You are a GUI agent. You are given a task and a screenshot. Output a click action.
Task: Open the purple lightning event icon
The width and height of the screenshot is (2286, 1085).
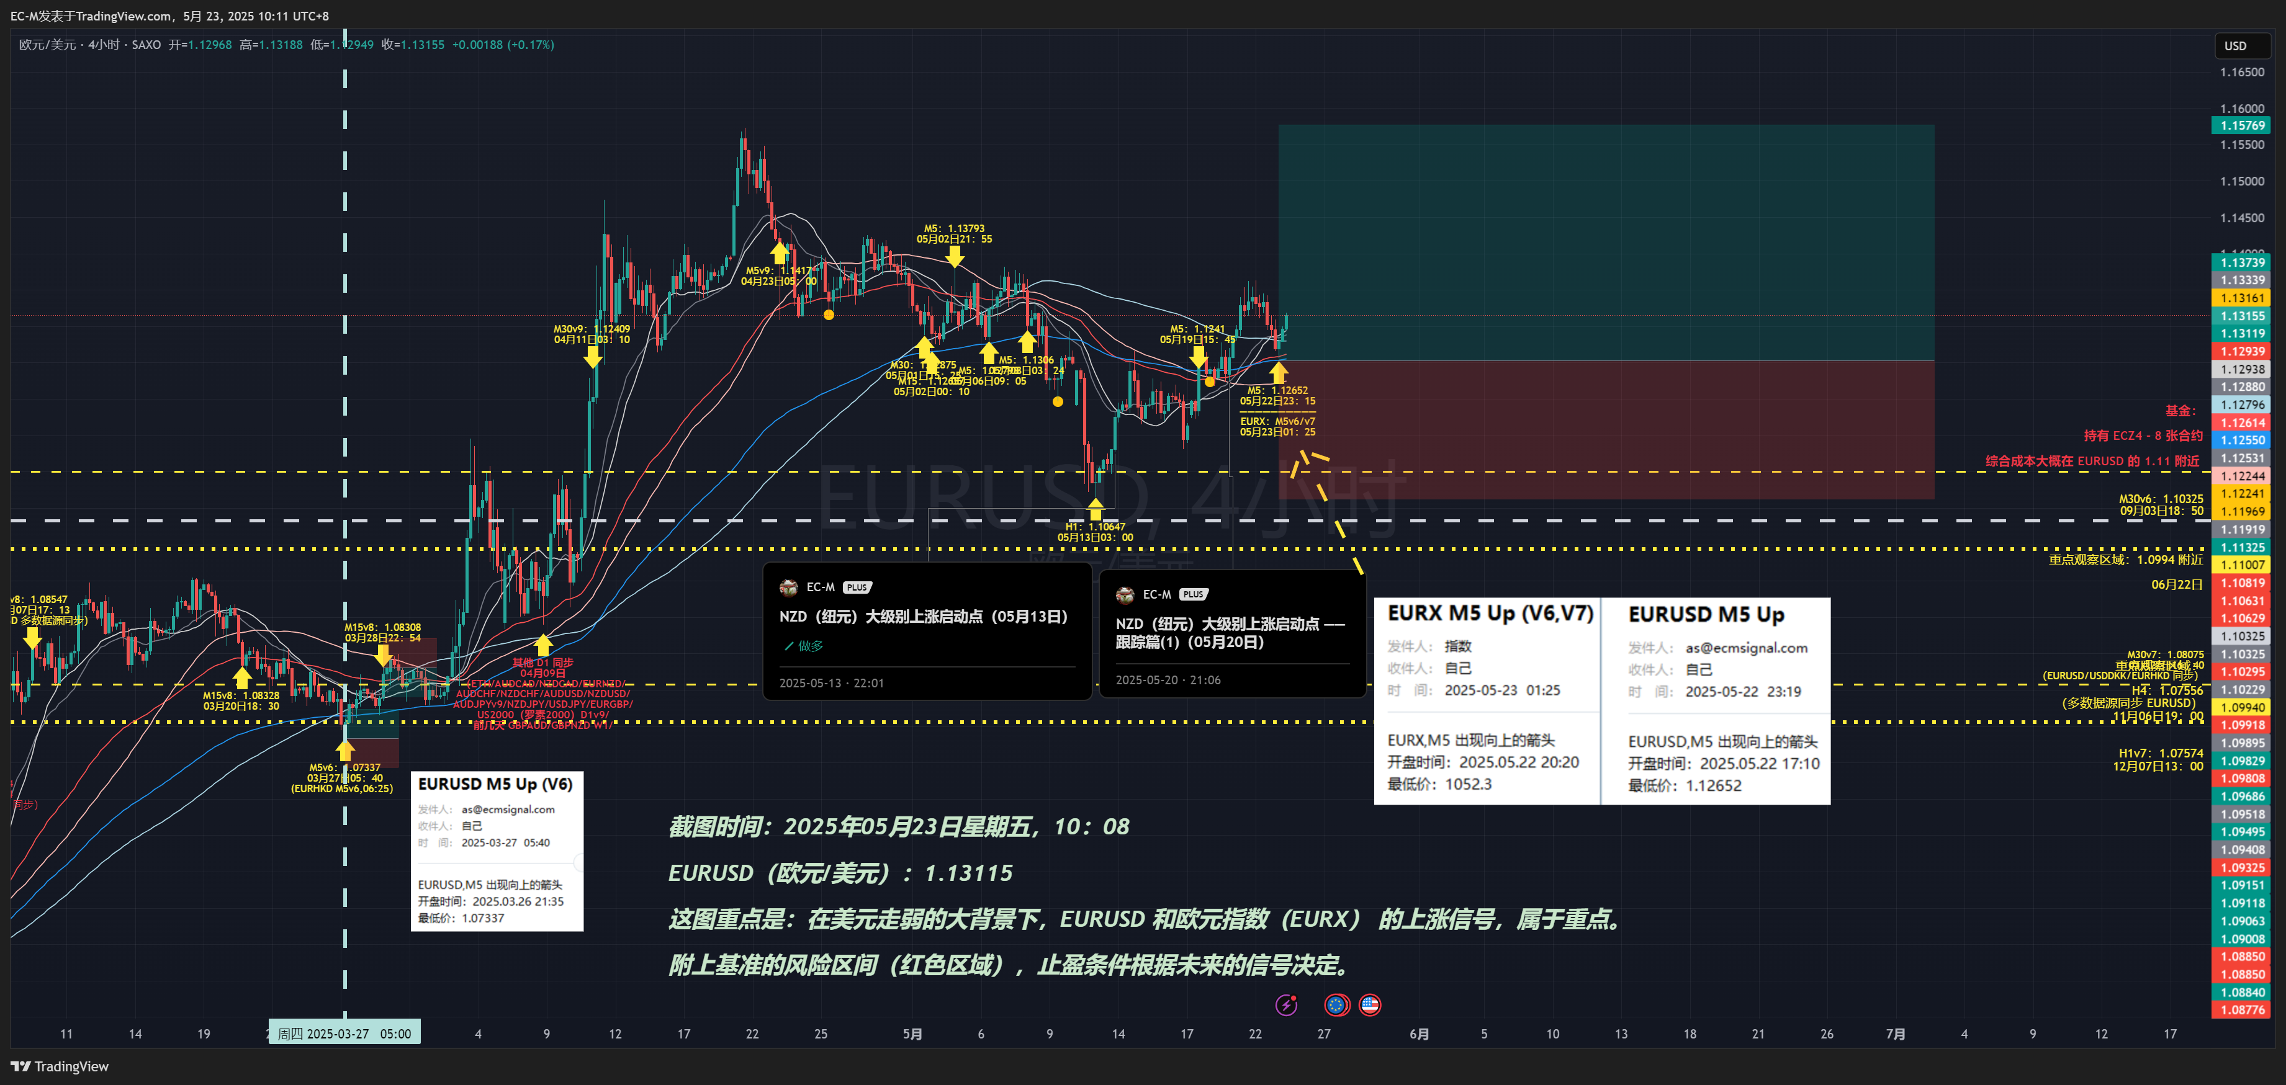[1286, 1005]
